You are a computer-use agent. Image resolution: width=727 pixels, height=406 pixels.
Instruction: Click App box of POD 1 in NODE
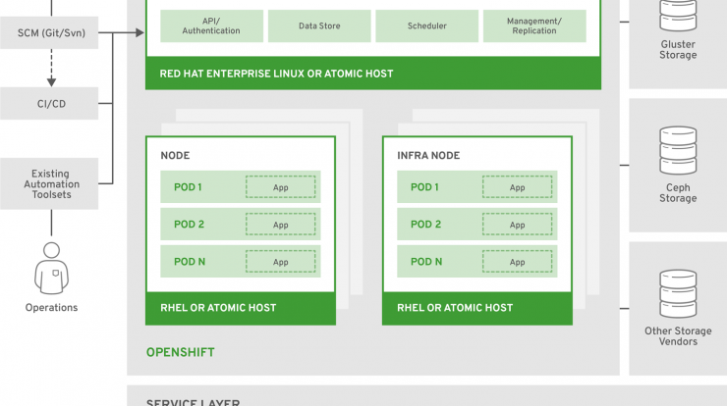(281, 187)
